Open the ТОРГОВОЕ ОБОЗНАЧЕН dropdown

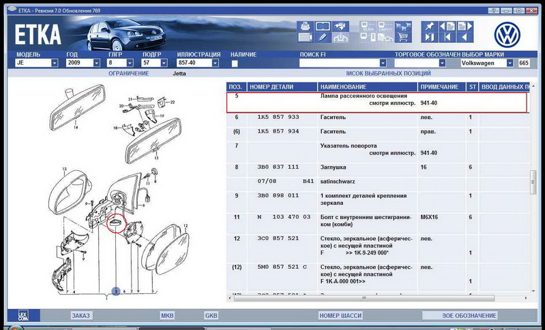pos(442,63)
